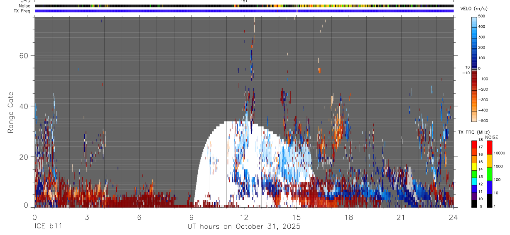Click the blue 10–100 noise swatch
Viewport: 510px width, 235px height.
click(x=490, y=187)
